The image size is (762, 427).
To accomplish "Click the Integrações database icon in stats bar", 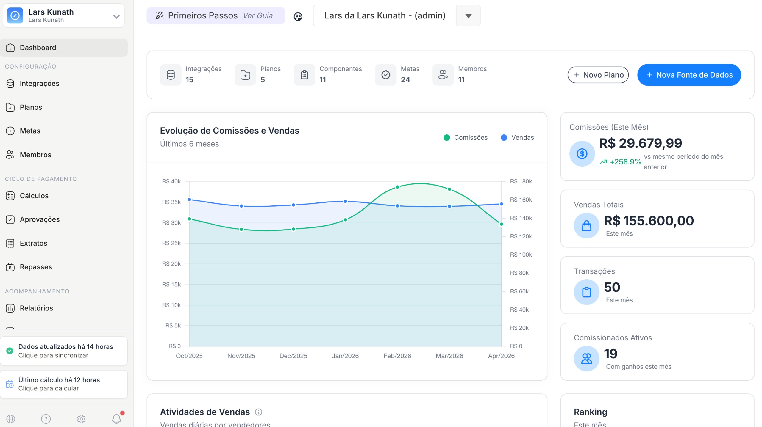I will tap(171, 75).
